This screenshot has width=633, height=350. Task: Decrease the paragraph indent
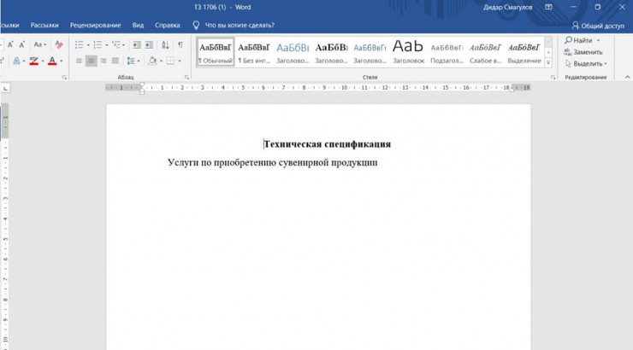[138, 44]
